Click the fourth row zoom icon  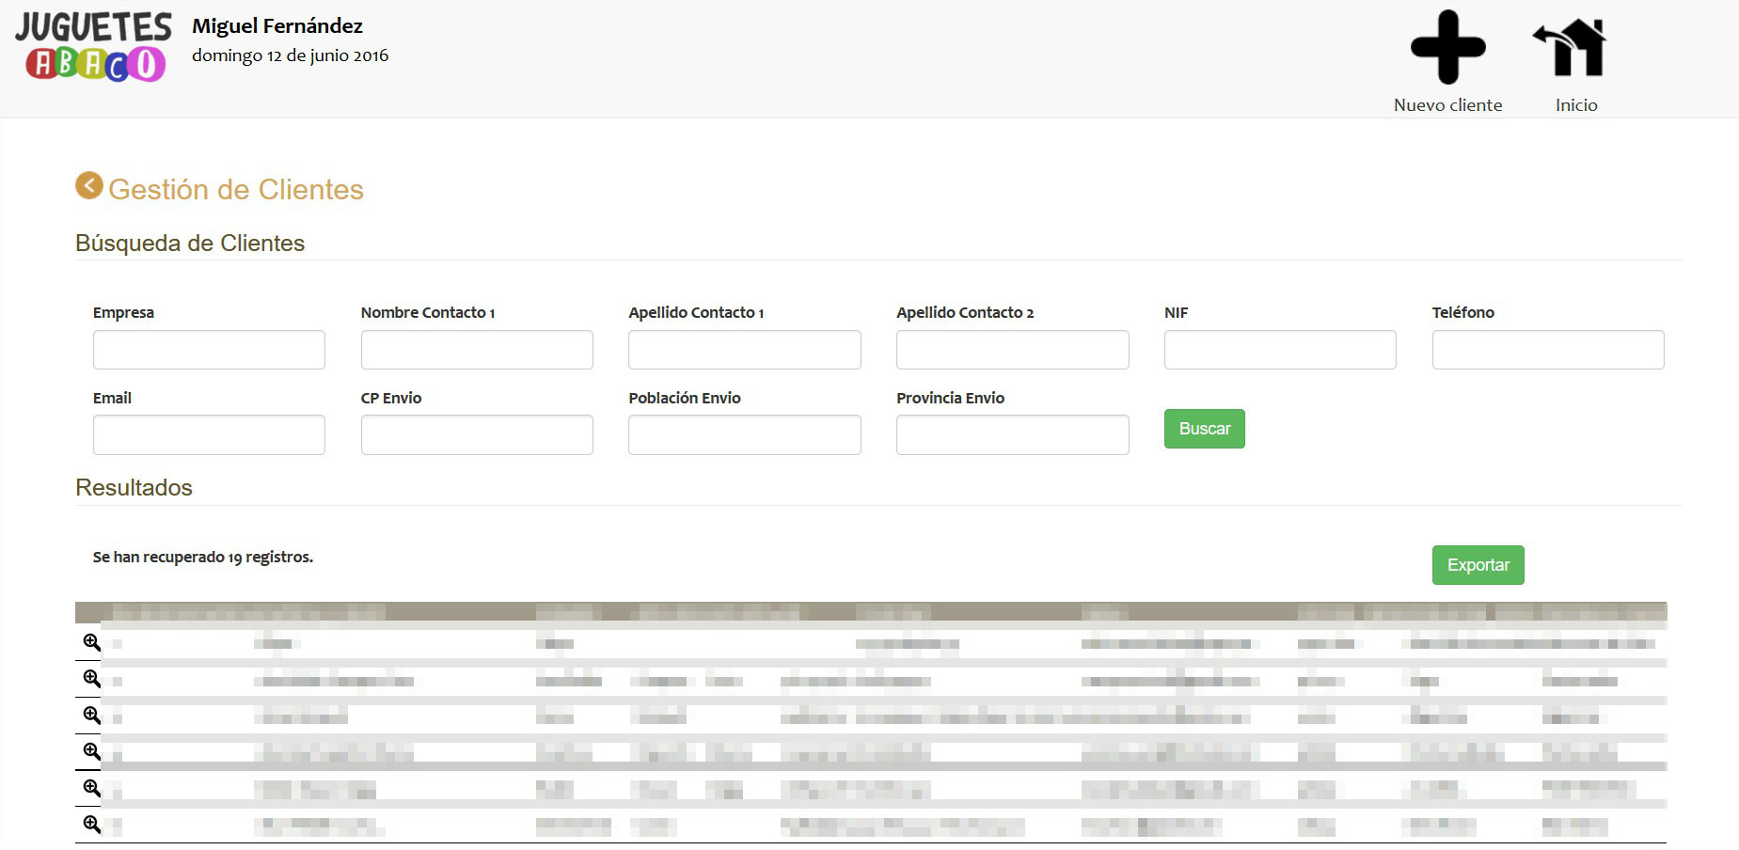tap(91, 751)
